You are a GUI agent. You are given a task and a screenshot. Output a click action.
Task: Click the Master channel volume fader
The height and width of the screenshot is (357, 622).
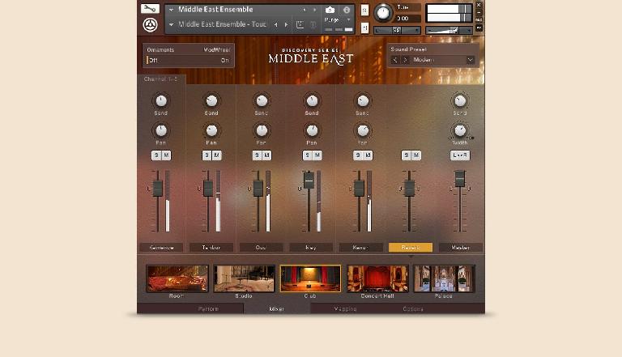[459, 178]
